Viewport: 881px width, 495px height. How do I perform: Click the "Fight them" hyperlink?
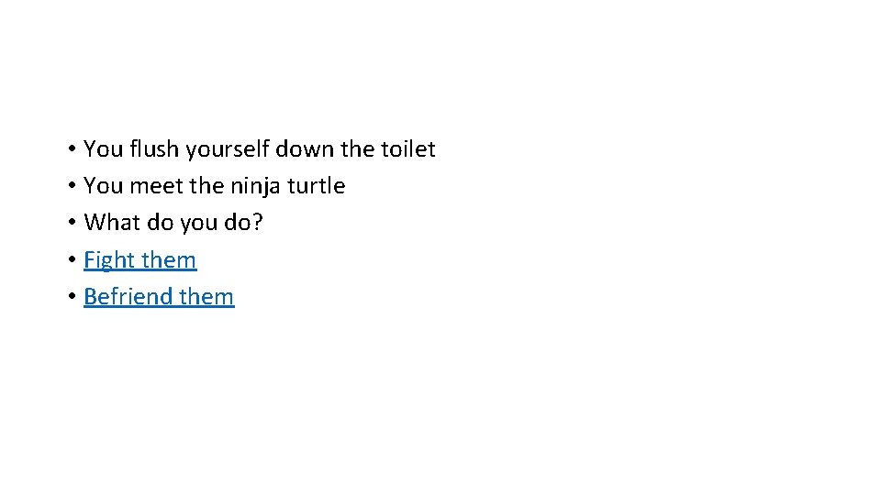[x=139, y=260]
